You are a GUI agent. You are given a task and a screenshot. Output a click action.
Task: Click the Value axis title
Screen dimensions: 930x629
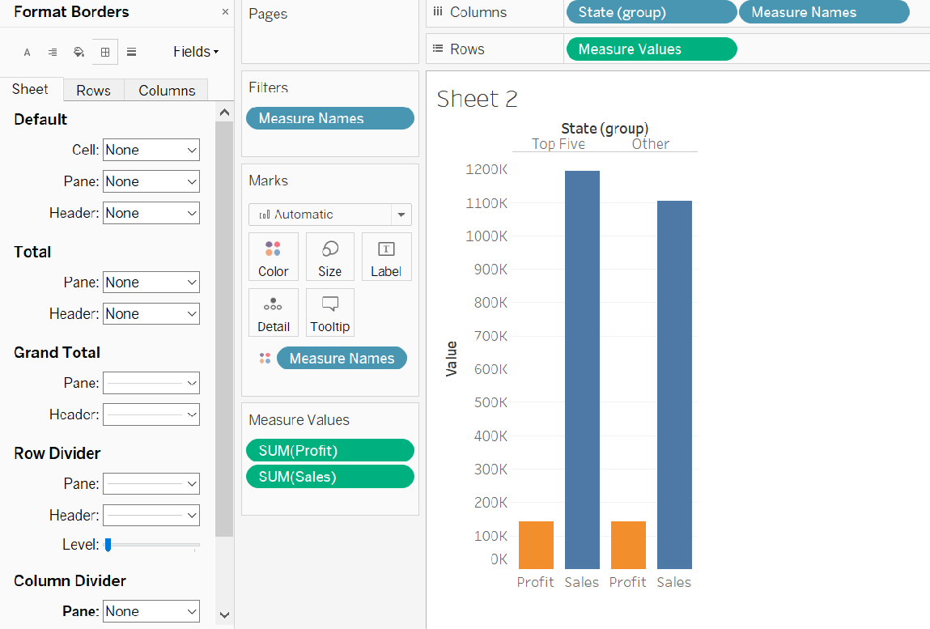(x=452, y=359)
